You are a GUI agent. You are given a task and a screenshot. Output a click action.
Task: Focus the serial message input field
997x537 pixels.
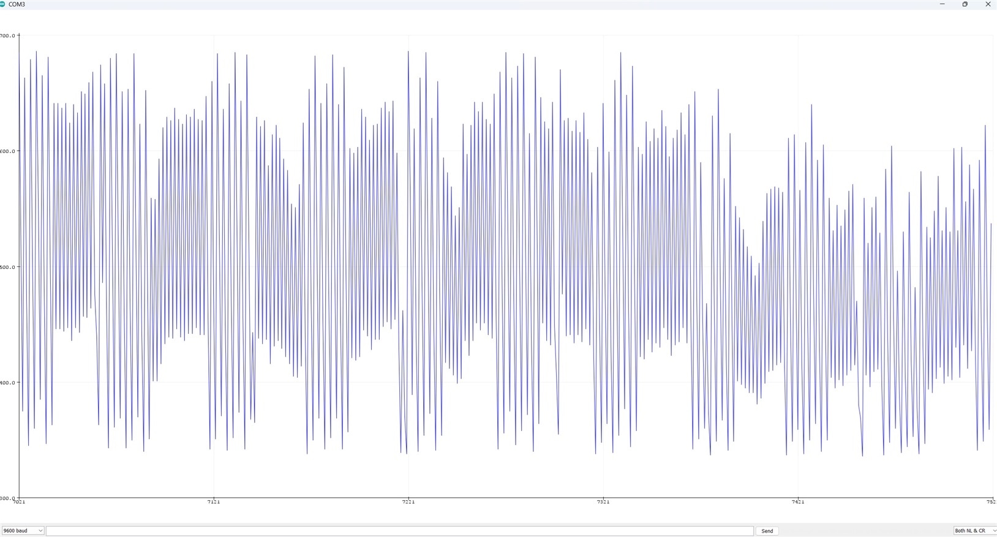400,531
